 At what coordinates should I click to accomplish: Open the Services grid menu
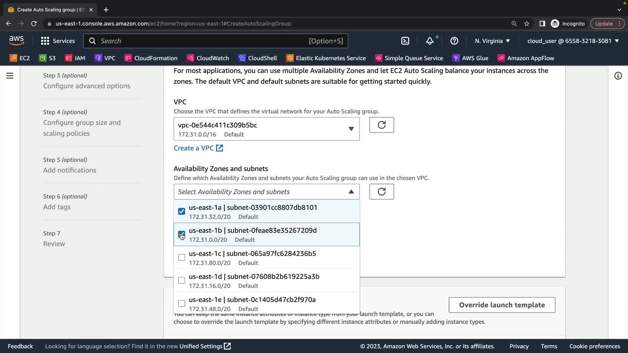(x=58, y=41)
